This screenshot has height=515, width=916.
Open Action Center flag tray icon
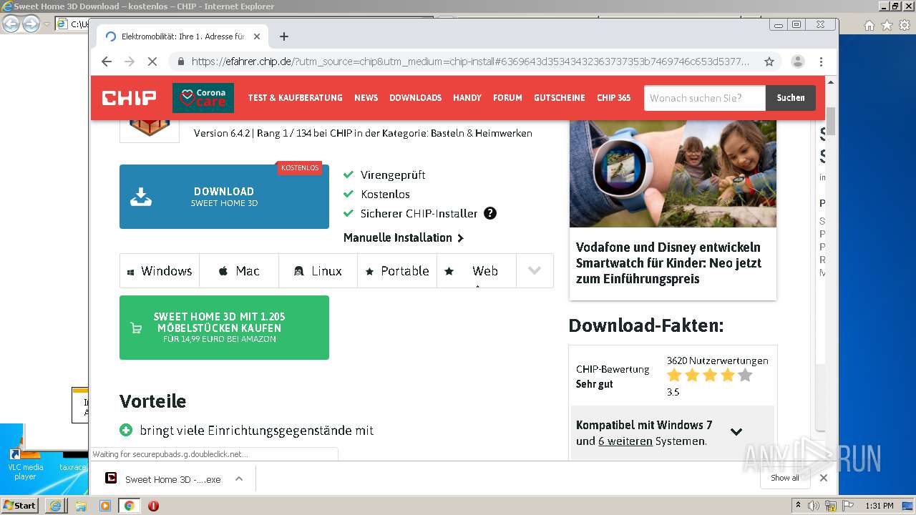coord(848,506)
